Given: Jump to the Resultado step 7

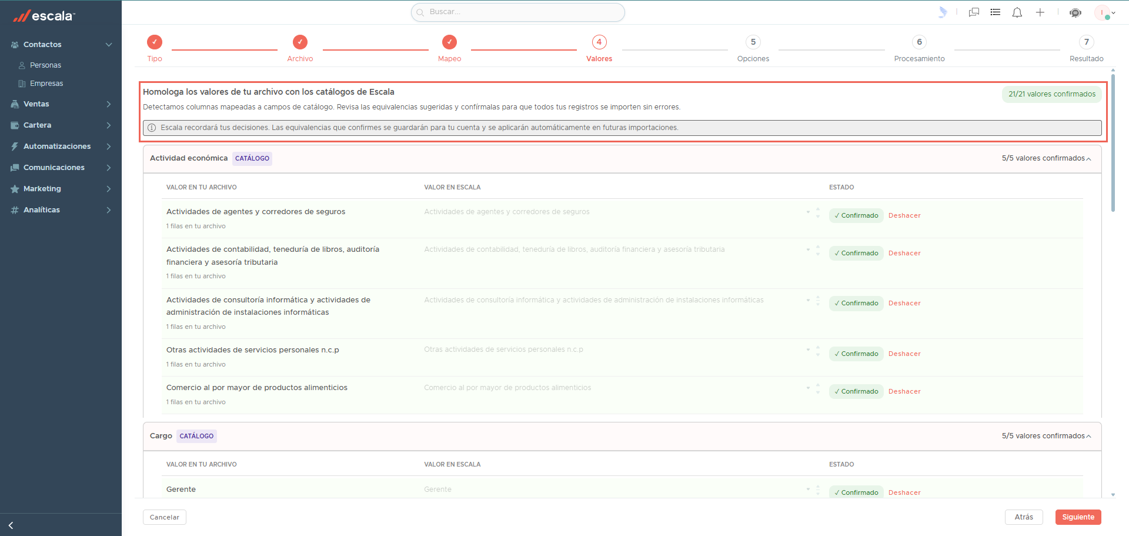Looking at the screenshot, I should (1087, 48).
